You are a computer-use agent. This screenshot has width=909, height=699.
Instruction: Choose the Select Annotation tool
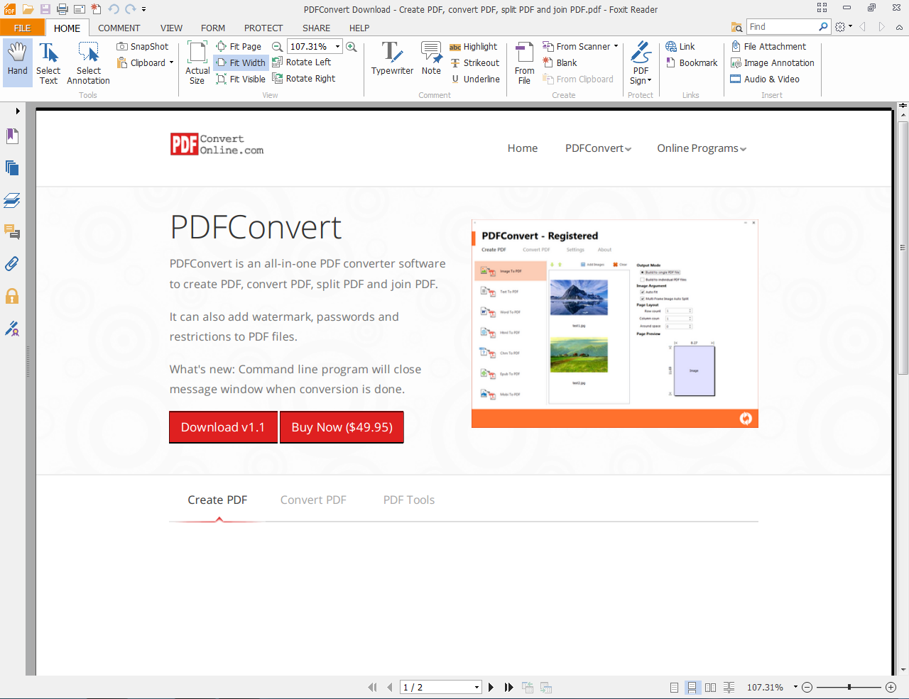pos(89,62)
